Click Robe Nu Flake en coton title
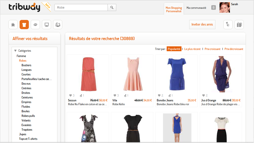The width and height of the screenshot is (254, 143). 87,104
